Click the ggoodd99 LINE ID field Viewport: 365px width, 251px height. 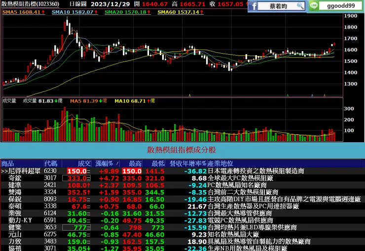tap(341, 6)
